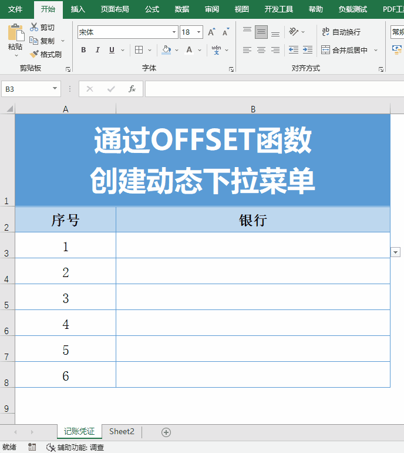This screenshot has width=404, height=453.
Task: Click the Paste clipboard icon
Action: (16, 32)
